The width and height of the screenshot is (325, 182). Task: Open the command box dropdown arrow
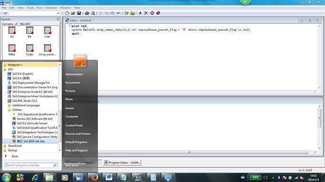pos(58,13)
